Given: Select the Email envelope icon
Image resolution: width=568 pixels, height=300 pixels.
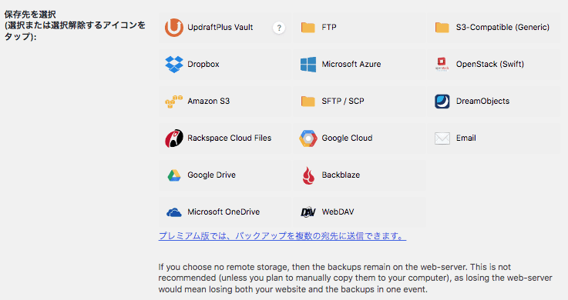Looking at the screenshot, I should pyautogui.click(x=442, y=138).
